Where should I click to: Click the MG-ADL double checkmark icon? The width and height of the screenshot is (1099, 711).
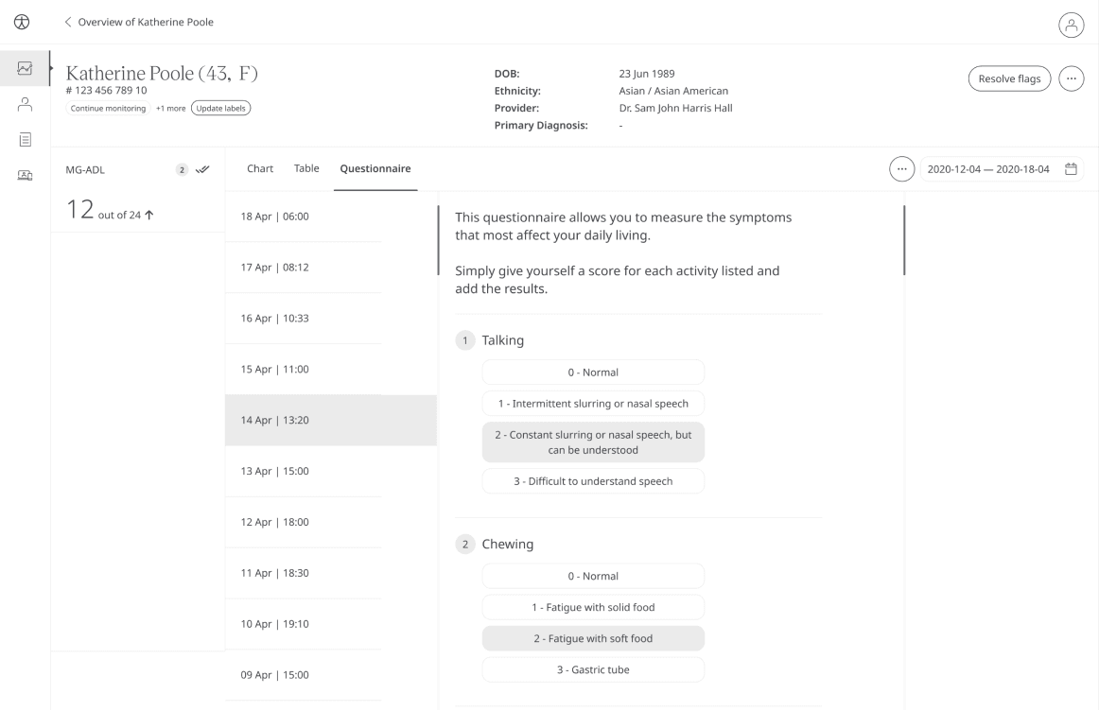[x=202, y=170]
